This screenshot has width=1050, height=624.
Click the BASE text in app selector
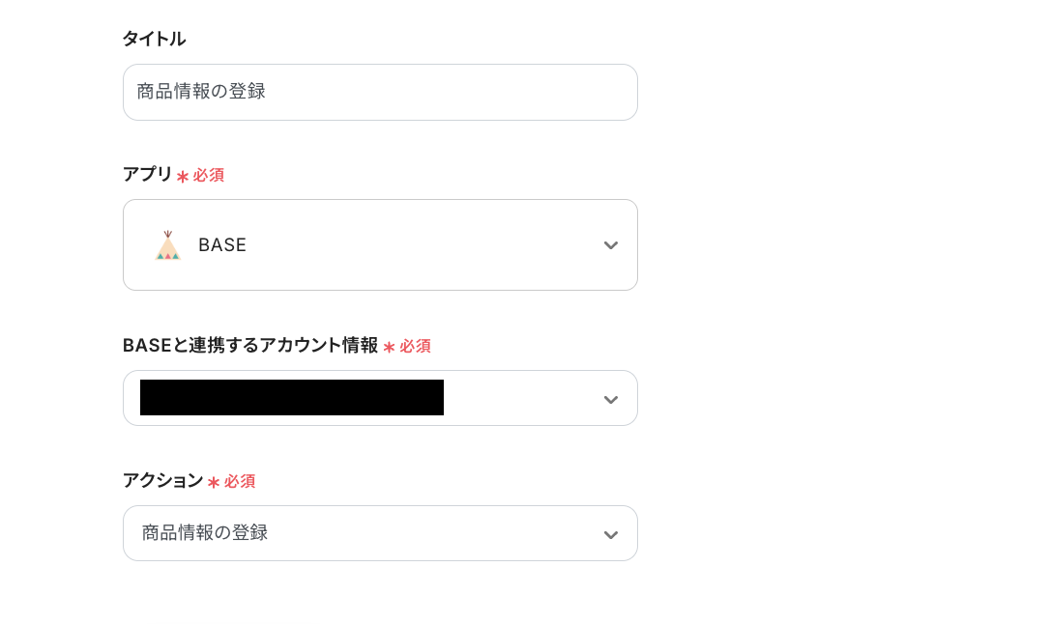coord(222,245)
